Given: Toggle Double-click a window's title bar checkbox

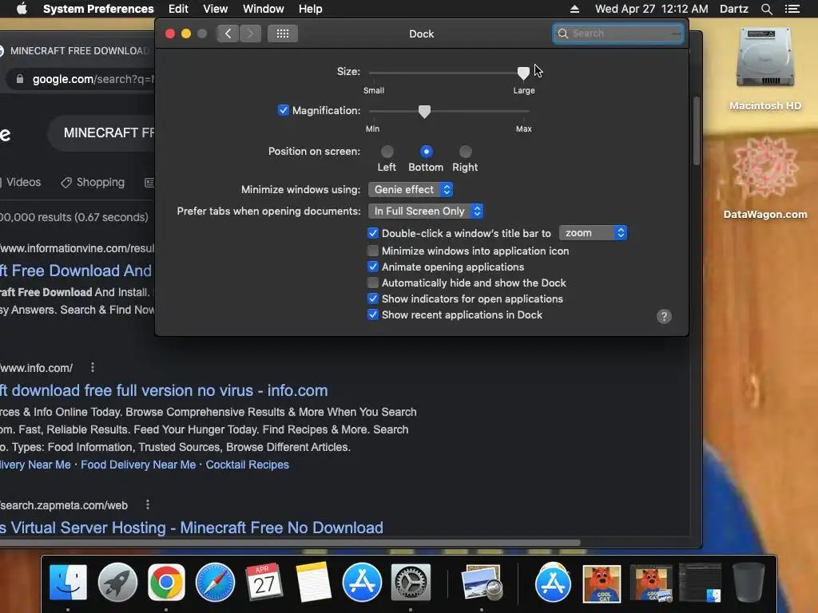Looking at the screenshot, I should (x=372, y=233).
